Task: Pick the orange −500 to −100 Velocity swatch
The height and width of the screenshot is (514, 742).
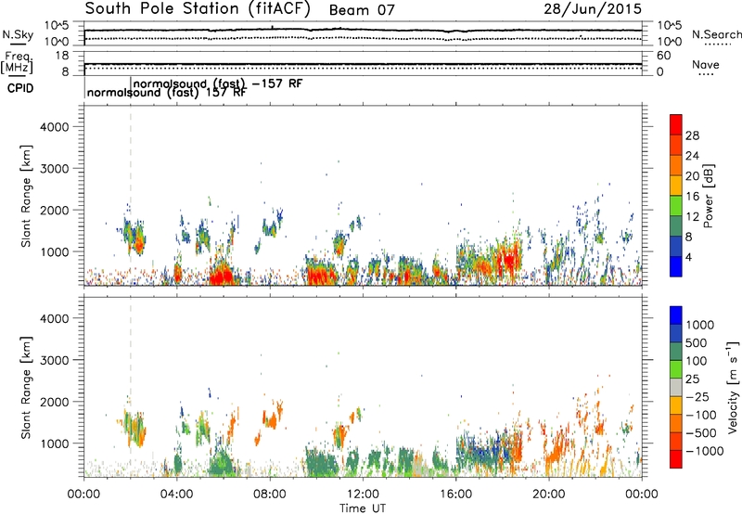Action: coord(676,424)
